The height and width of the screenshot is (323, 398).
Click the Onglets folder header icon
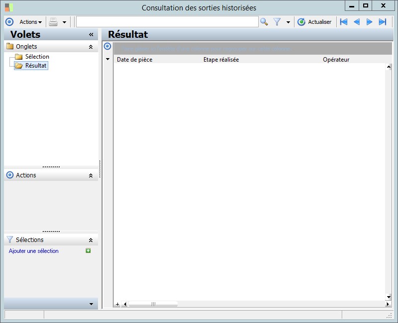click(10, 46)
